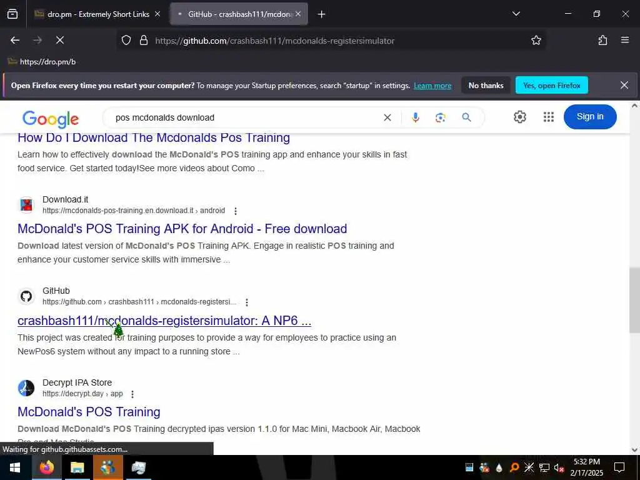The width and height of the screenshot is (640, 480).
Task: Click the page vertical scrollbar thumb
Action: click(634, 300)
